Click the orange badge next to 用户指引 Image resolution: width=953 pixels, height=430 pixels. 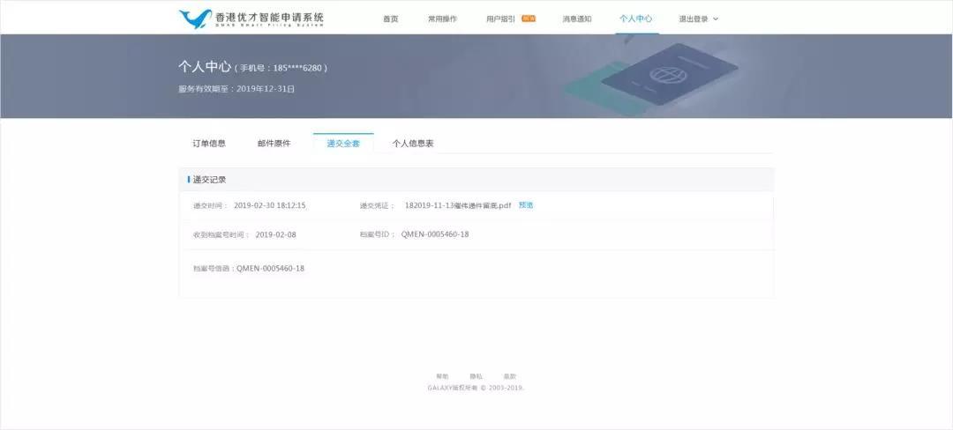529,19
